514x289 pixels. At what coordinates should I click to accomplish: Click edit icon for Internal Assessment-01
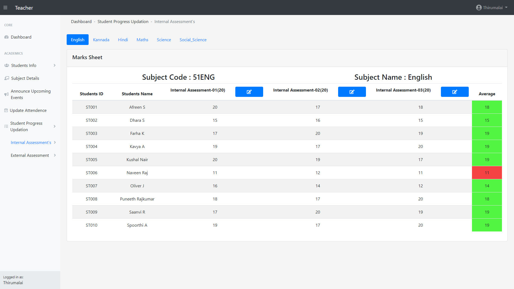249,92
